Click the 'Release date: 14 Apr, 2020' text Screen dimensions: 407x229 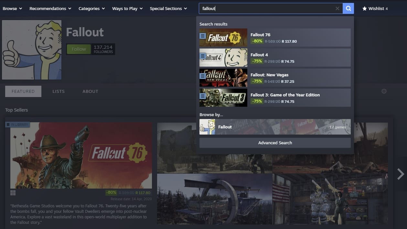tap(131, 199)
